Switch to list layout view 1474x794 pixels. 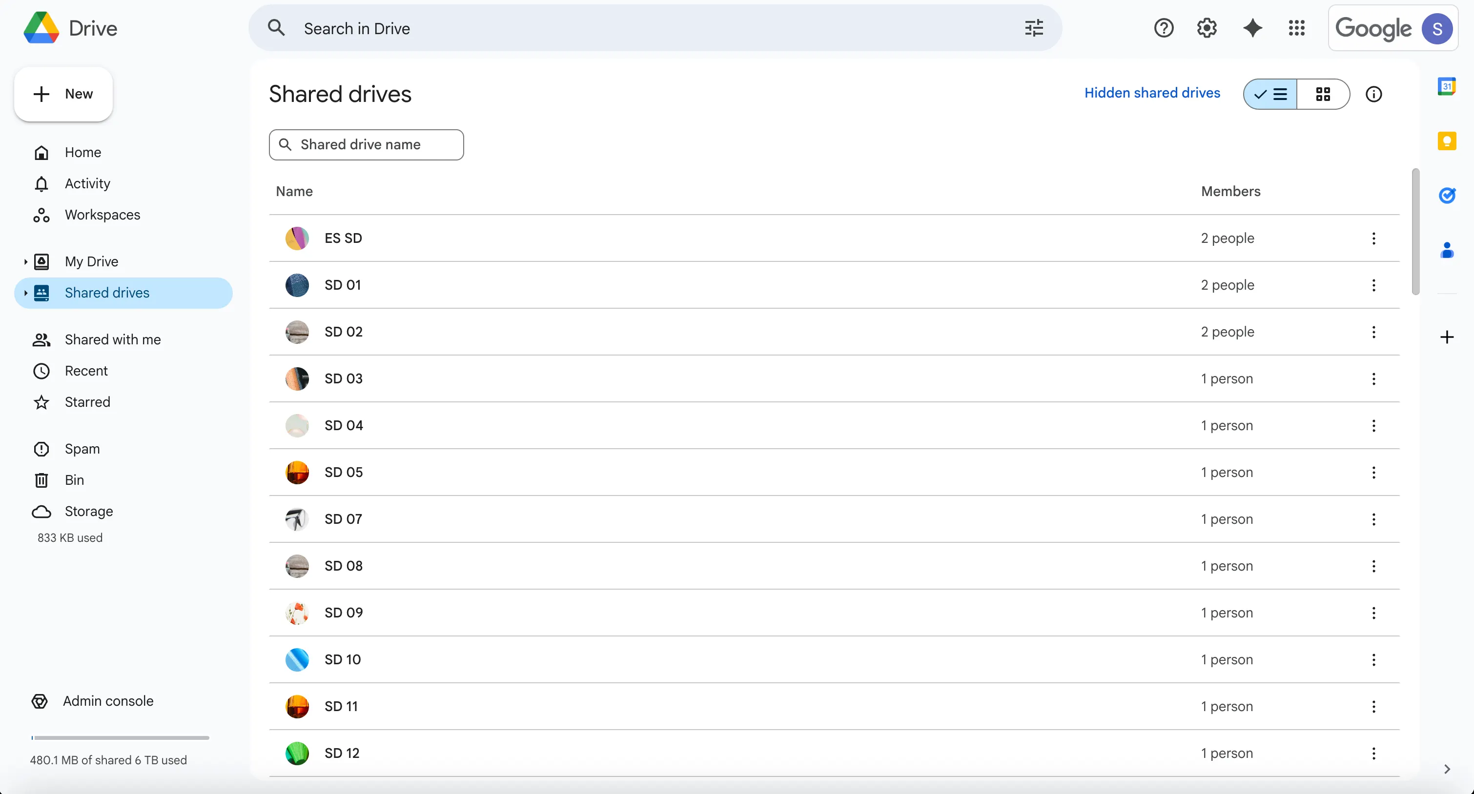[1270, 94]
